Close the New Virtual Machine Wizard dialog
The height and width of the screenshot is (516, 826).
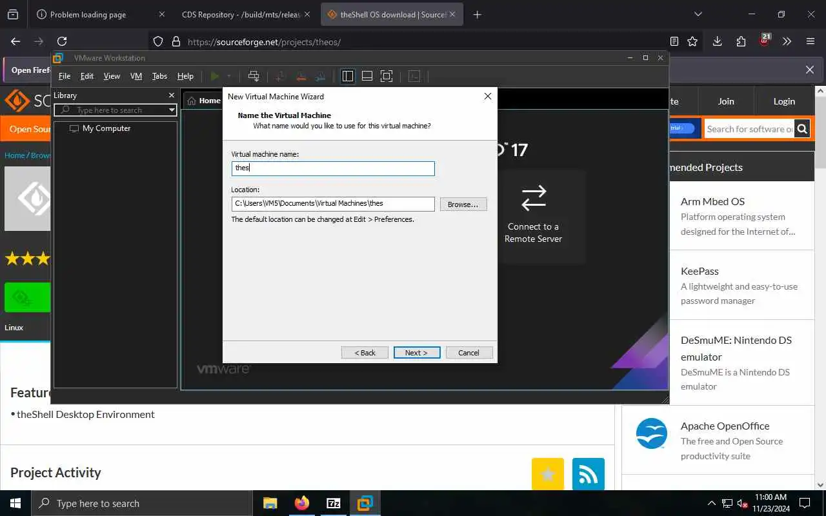488,96
